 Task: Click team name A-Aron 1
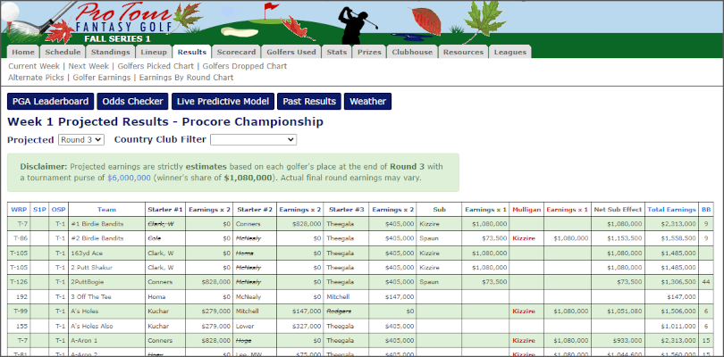point(84,341)
